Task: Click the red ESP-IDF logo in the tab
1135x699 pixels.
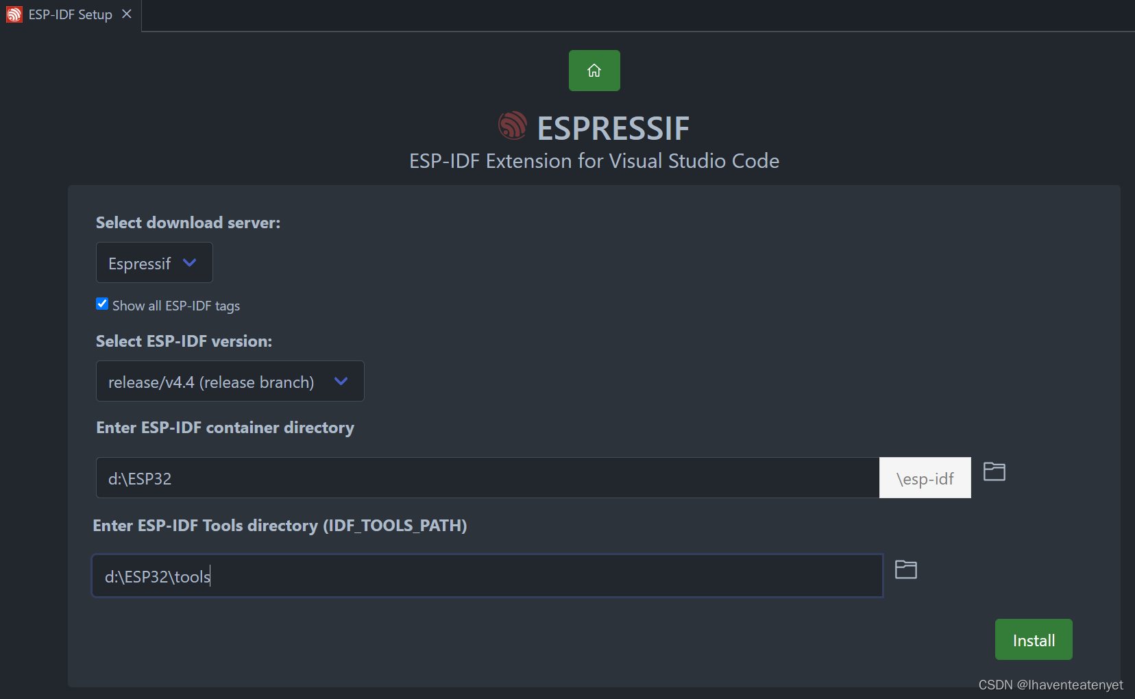Action: point(14,14)
